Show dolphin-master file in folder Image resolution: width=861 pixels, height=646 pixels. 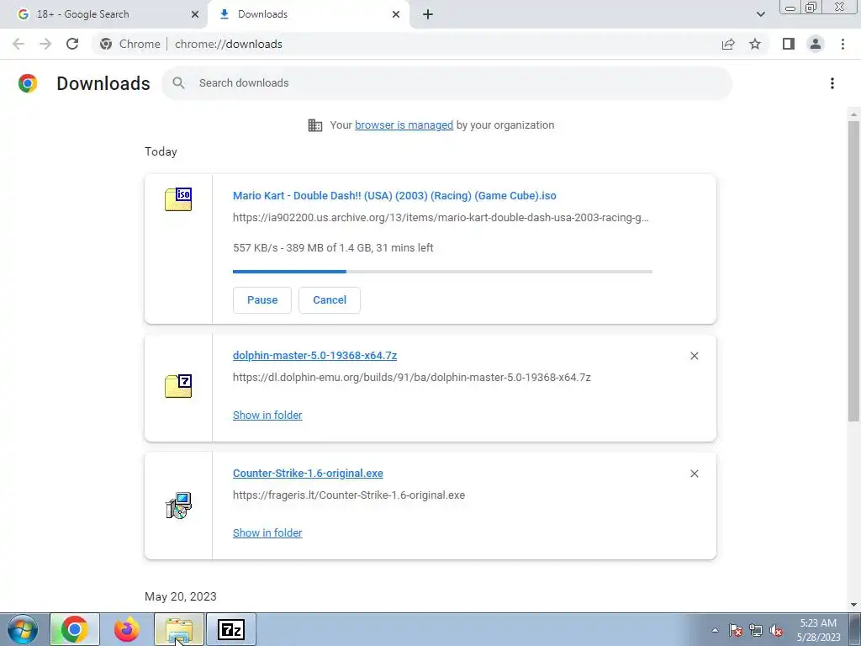[x=267, y=416]
